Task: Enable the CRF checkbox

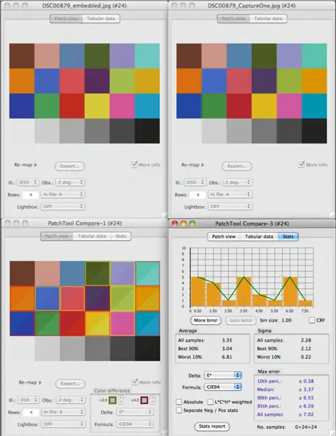Action: (312, 321)
